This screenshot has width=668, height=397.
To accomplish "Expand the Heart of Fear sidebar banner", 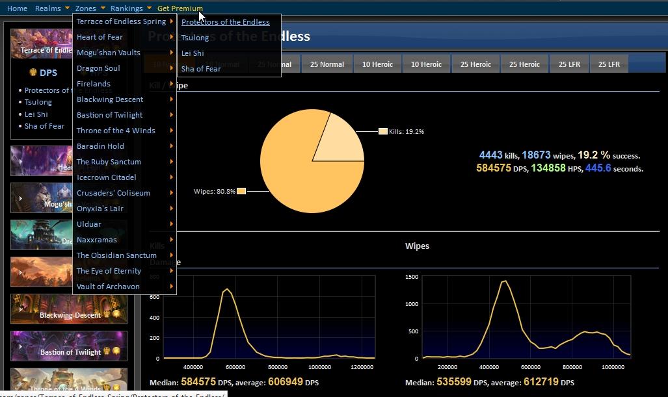I will click(20, 161).
